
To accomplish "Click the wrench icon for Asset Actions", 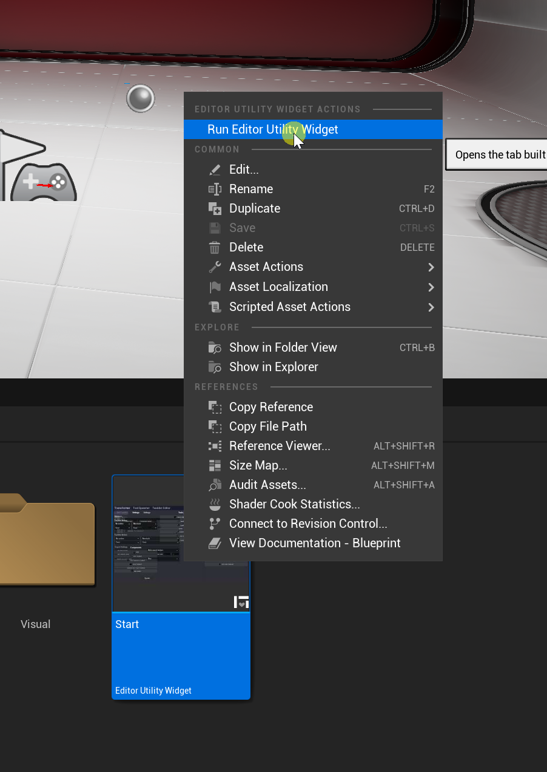I will [215, 267].
